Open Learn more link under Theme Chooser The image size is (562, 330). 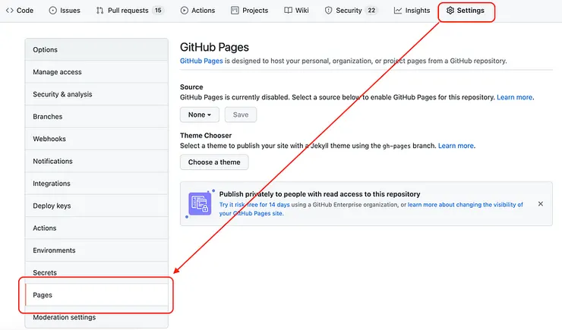point(456,146)
